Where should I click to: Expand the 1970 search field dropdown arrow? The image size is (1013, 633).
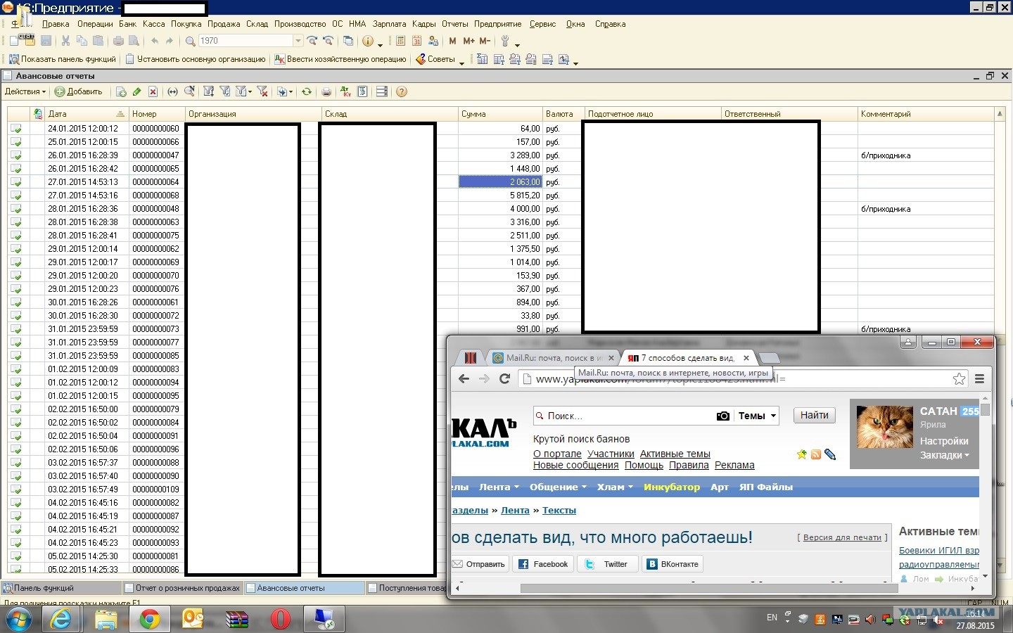(298, 41)
